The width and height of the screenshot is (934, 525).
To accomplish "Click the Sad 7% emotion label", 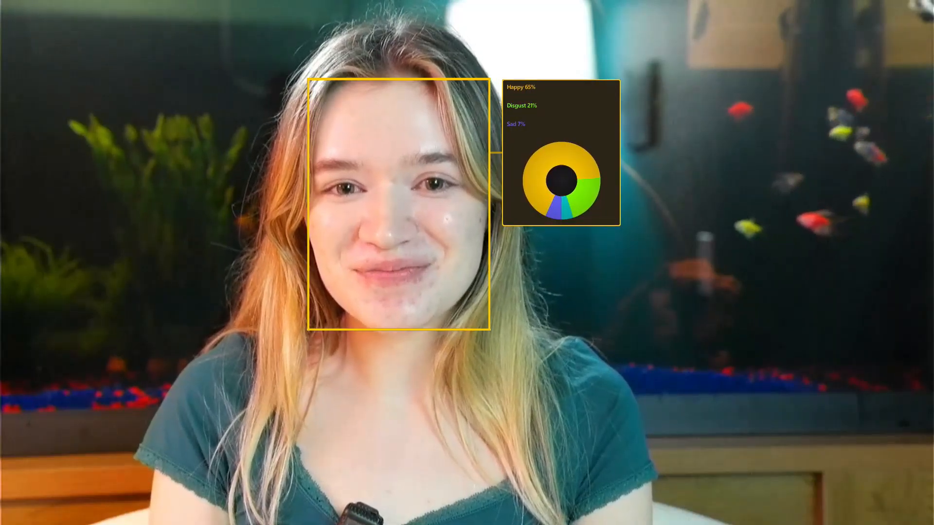I will click(x=516, y=124).
